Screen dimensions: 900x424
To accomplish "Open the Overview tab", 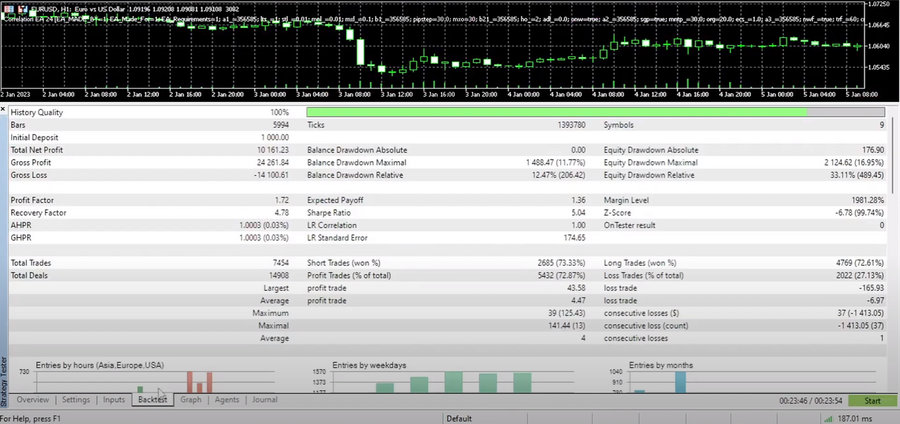I will [33, 400].
